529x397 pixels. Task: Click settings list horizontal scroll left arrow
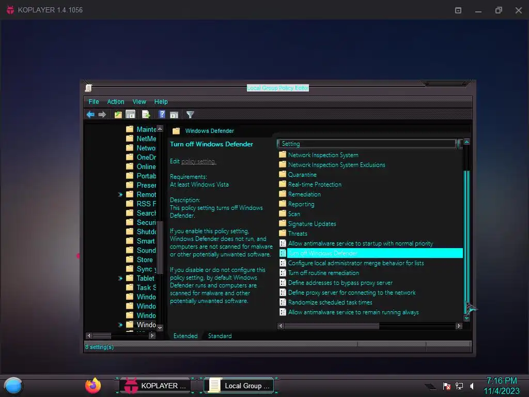point(281,326)
